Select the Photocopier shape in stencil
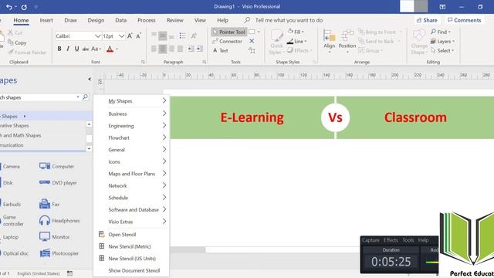This screenshot has width=494, height=278. click(59, 253)
